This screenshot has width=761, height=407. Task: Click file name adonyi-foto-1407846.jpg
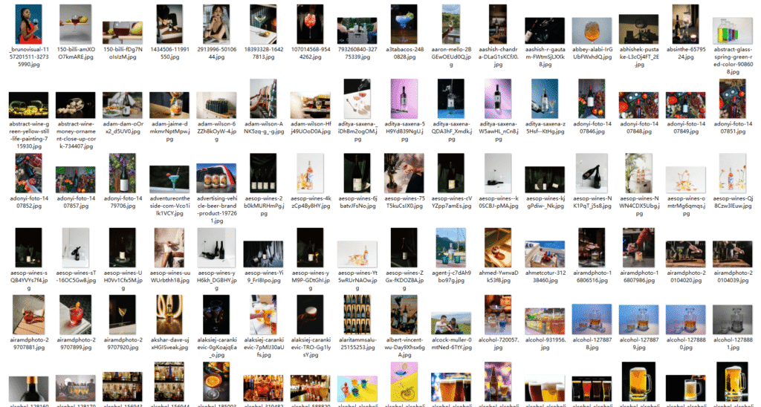(592, 128)
